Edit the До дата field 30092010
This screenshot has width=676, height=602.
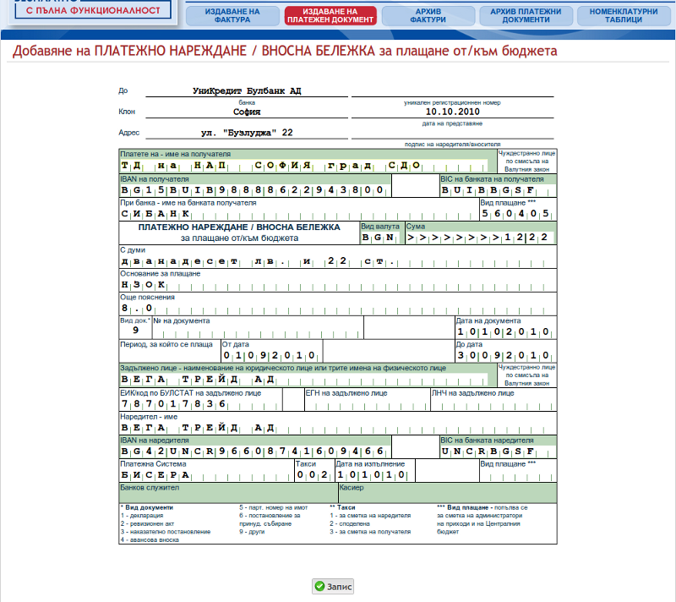[x=505, y=356]
